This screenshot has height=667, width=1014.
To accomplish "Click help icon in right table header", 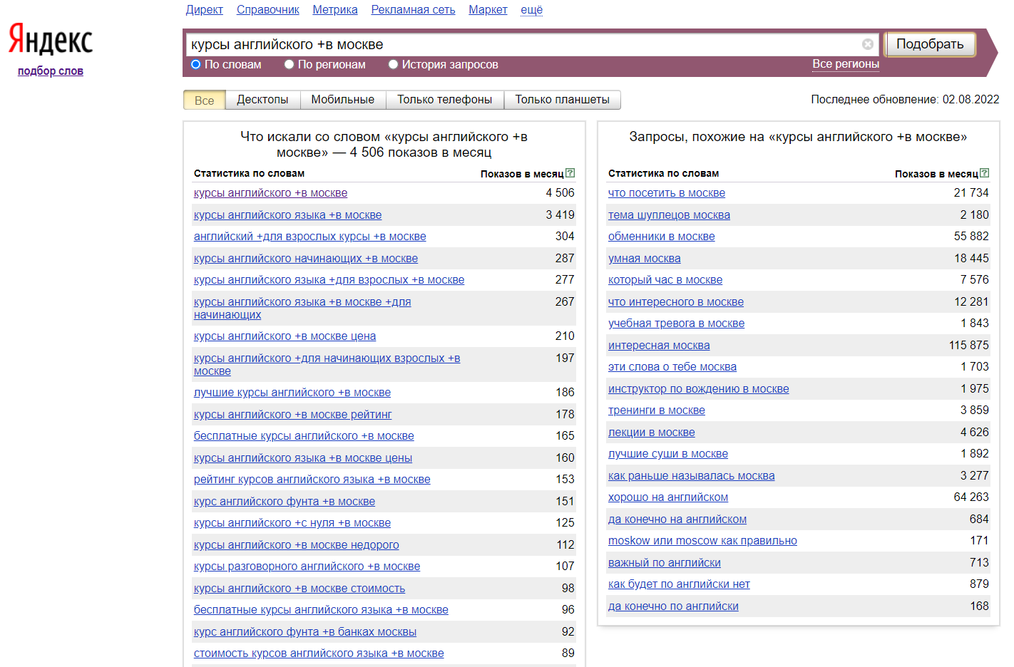I will coord(984,173).
